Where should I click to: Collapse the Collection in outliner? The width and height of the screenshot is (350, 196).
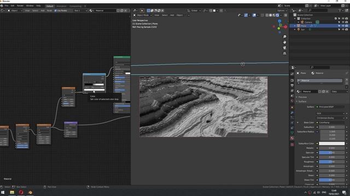(x=295, y=19)
